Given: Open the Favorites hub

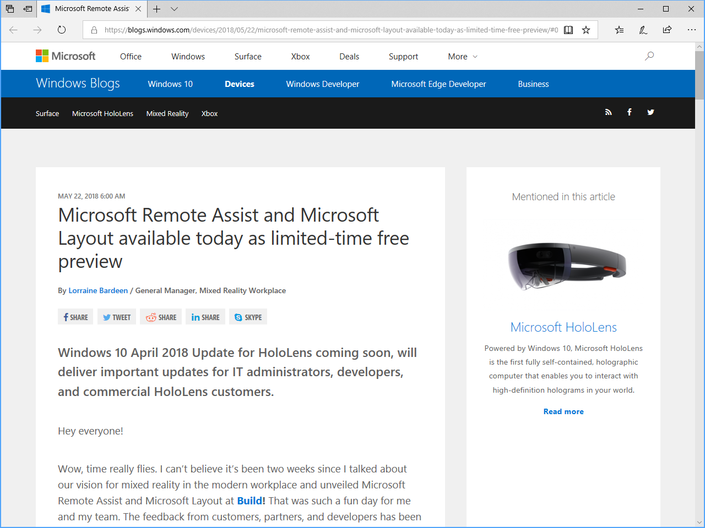Looking at the screenshot, I should tap(620, 30).
